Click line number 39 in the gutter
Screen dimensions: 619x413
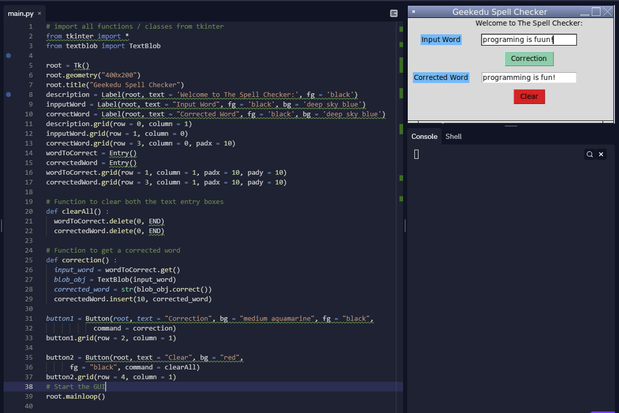pos(29,396)
